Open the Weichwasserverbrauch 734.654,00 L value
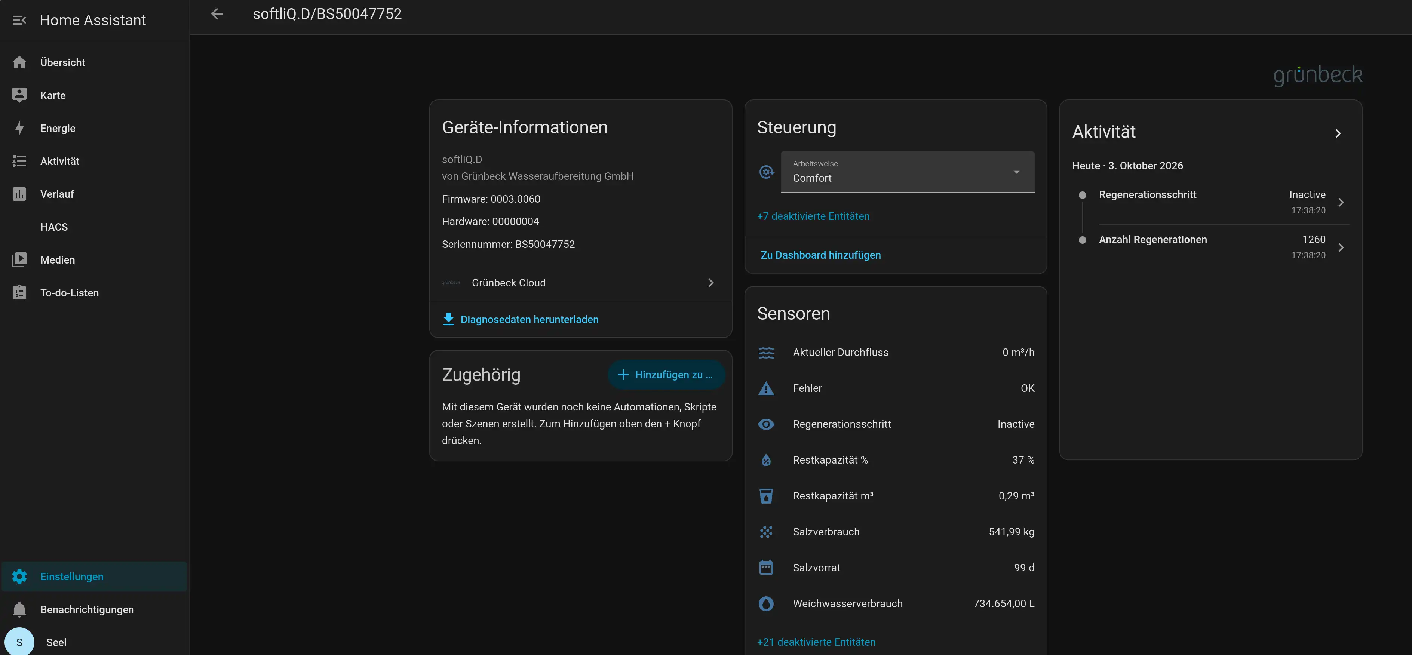 point(1004,603)
